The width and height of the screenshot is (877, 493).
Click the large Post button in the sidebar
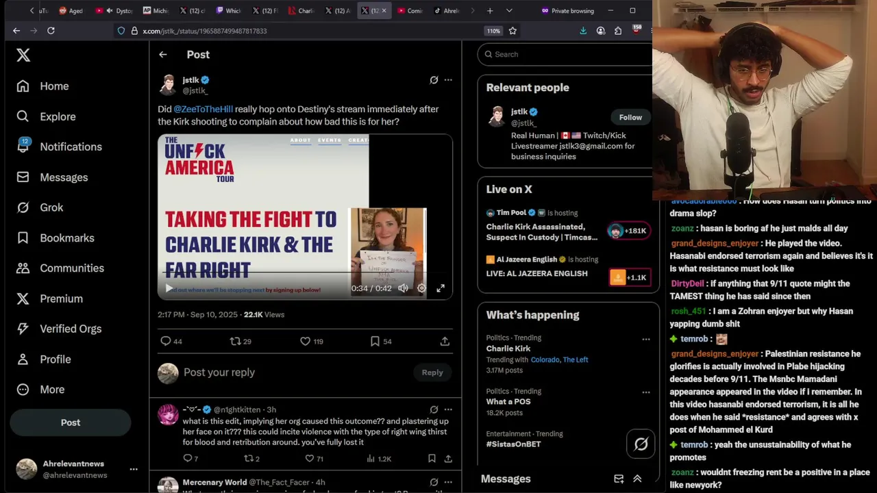(71, 422)
